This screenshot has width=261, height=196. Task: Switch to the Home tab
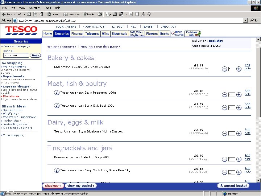point(47,33)
